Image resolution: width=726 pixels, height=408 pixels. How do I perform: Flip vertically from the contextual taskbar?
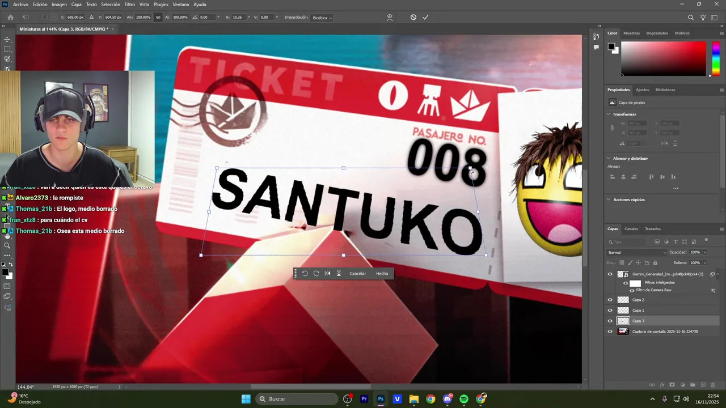pos(339,274)
